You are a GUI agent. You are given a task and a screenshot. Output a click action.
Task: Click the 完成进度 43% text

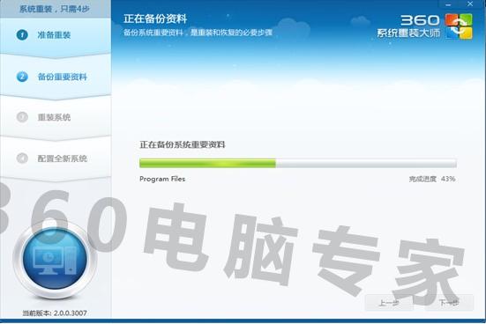[432, 179]
